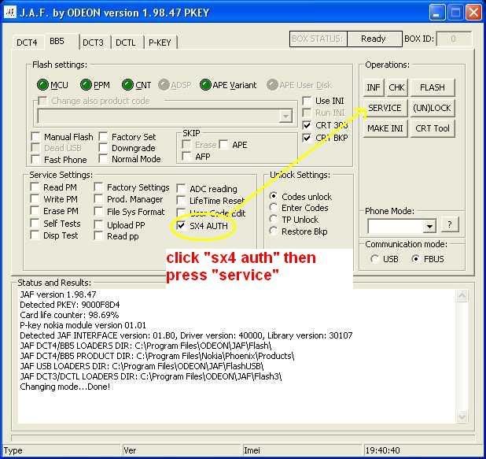The height and width of the screenshot is (459, 486).
Task: Enable the Factory Set checkbox
Action: click(103, 136)
